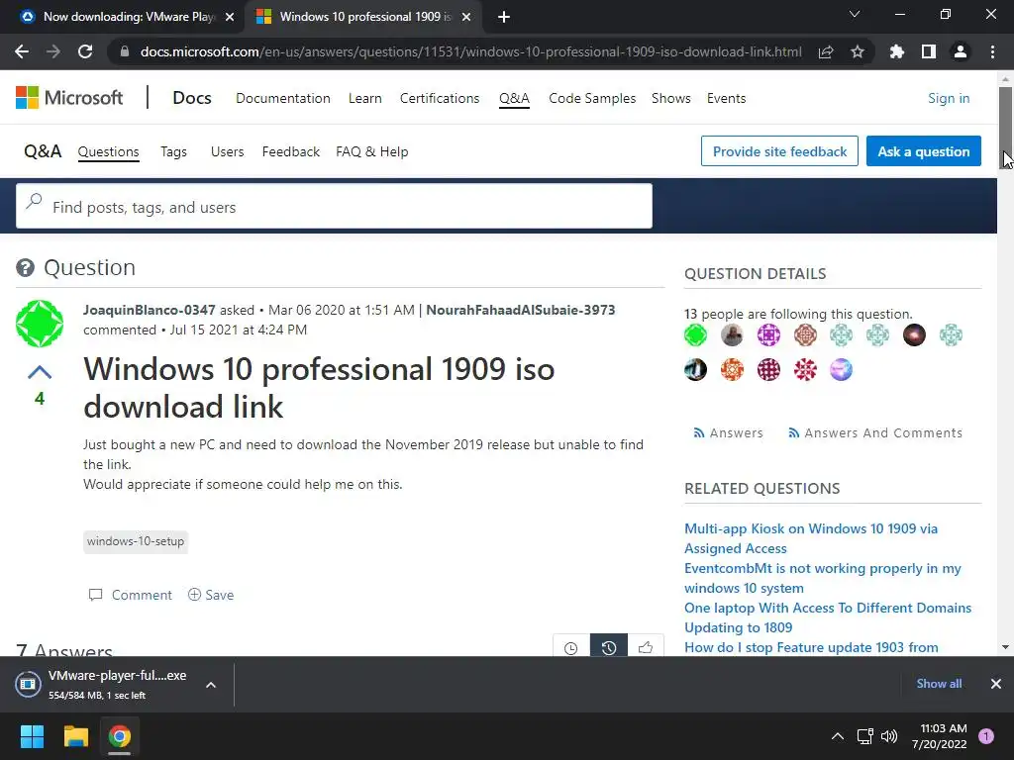The height and width of the screenshot is (760, 1014).
Task: Go back to the previous page
Action: tap(22, 51)
